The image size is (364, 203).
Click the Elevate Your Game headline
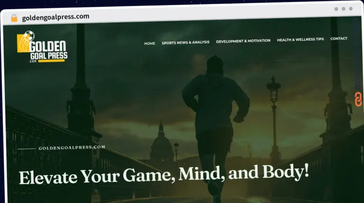click(x=164, y=174)
